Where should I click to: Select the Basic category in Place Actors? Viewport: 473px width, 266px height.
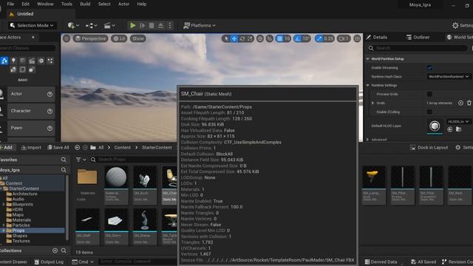(4, 61)
